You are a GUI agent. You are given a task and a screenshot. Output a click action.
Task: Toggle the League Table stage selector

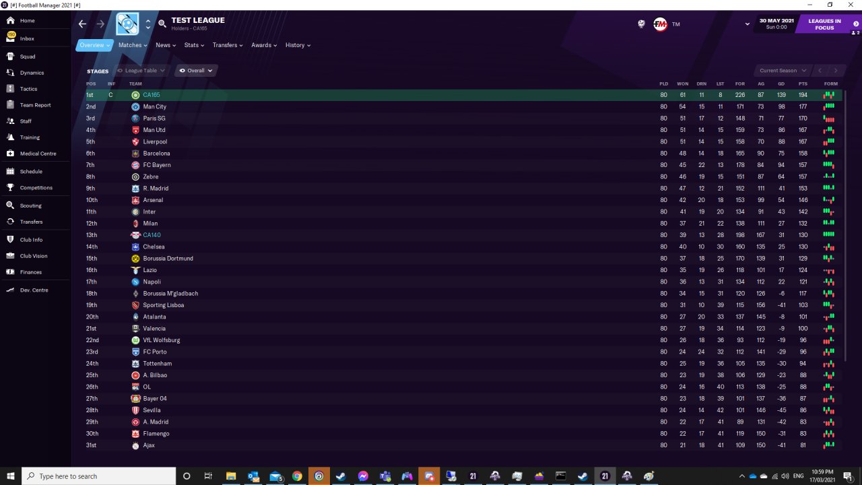point(141,70)
